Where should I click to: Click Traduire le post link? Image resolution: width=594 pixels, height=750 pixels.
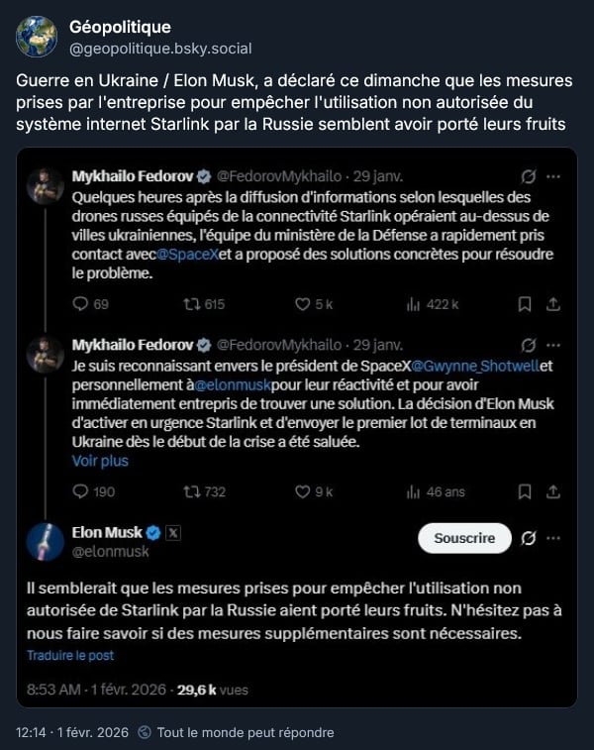(x=70, y=655)
